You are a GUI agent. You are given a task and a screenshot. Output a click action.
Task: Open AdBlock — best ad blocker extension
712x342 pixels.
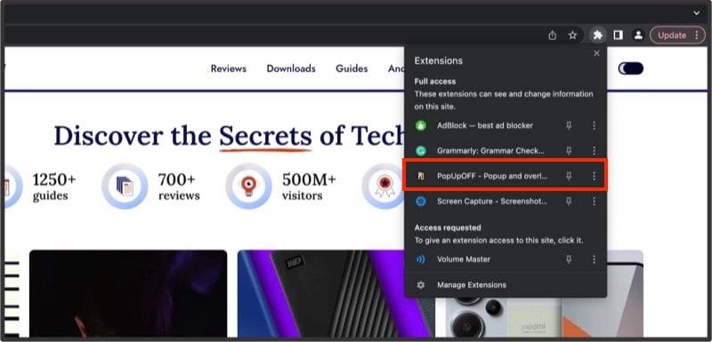485,125
